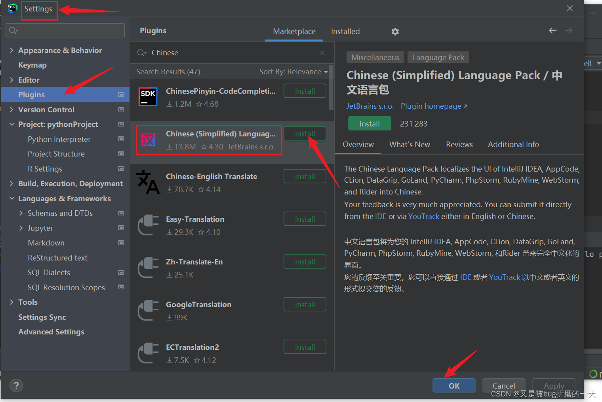This screenshot has height=402, width=602.
Task: Click project-level marker beside Project Structure
Action: pyautogui.click(x=121, y=154)
